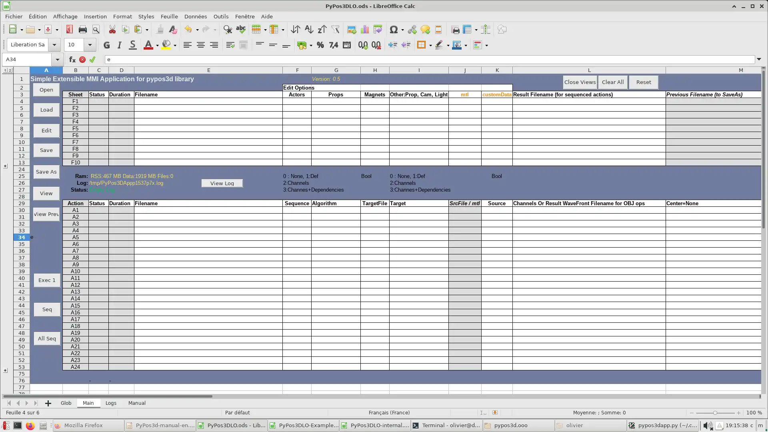Click the Close Views button

point(580,82)
